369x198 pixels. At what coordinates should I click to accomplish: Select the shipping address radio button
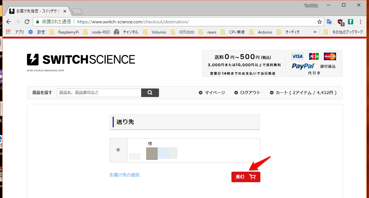coord(118,150)
